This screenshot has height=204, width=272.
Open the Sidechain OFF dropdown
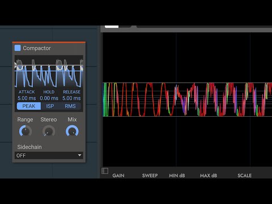point(49,155)
